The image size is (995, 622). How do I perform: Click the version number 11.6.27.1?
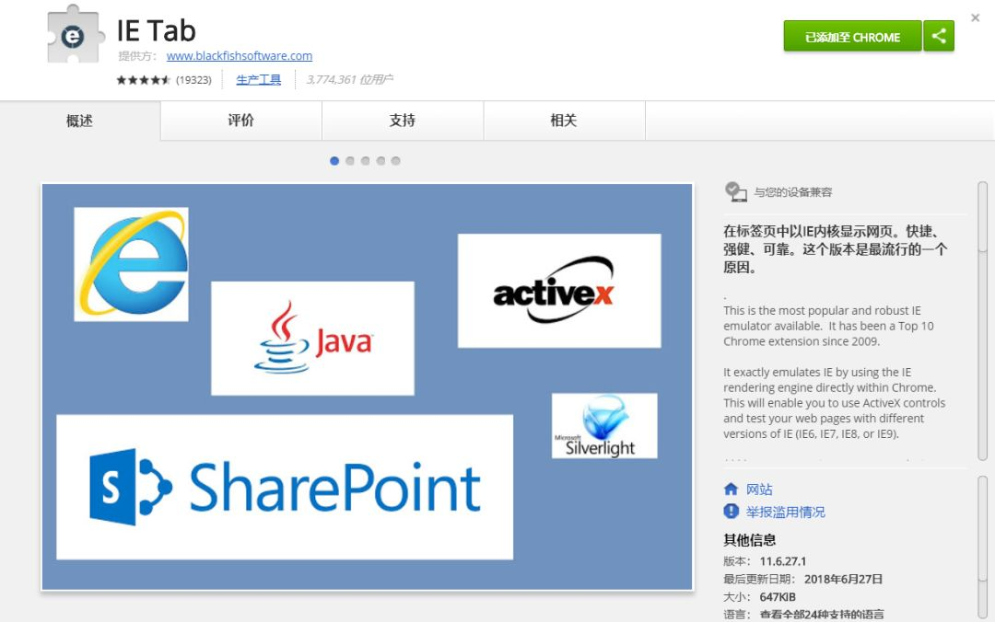783,561
